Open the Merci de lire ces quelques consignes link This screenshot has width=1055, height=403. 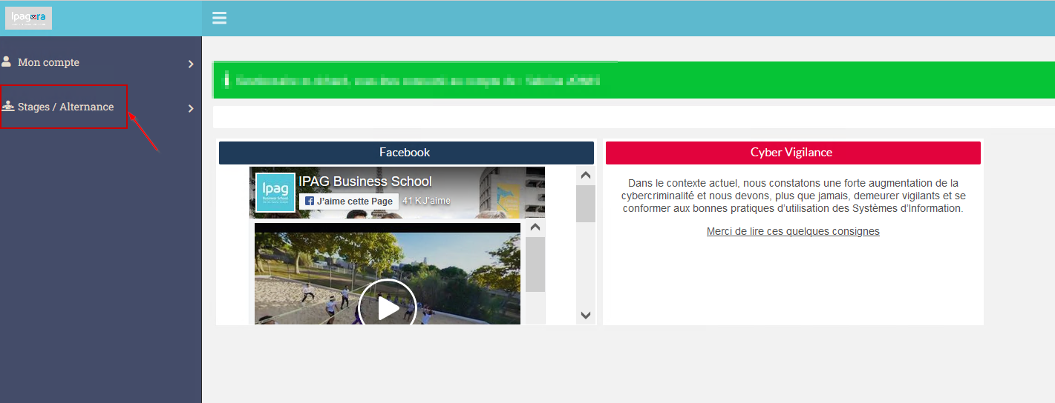[x=793, y=231]
